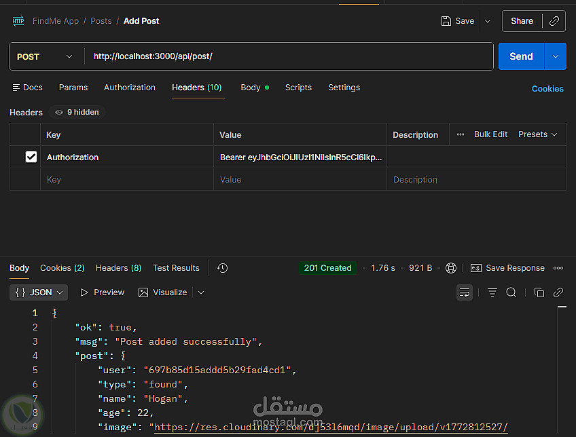This screenshot has width=576, height=437.
Task: Toggle line wrap in response viewer
Action: tap(465, 292)
